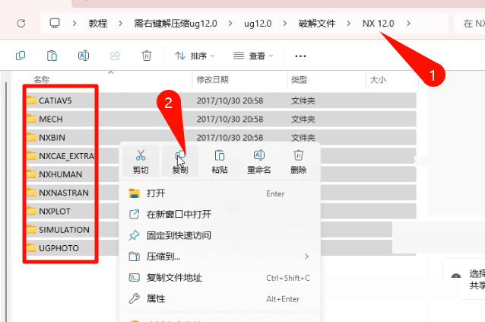This screenshot has height=322, width=485.
Task: Click the refresh icon in address bar
Action: click(x=21, y=24)
